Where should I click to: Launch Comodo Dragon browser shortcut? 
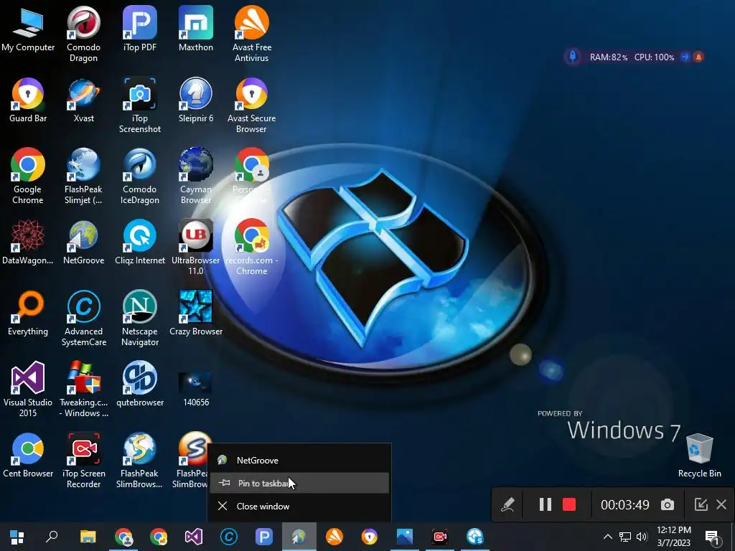[83, 34]
